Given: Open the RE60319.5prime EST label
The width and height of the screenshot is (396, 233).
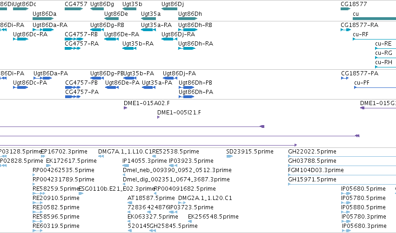Looking at the screenshot, I should pyautogui.click(x=56, y=226).
